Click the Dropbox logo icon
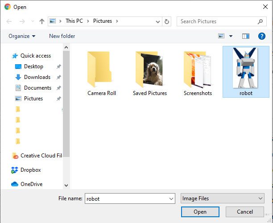Screen dimensions: 273x223 point(14,170)
